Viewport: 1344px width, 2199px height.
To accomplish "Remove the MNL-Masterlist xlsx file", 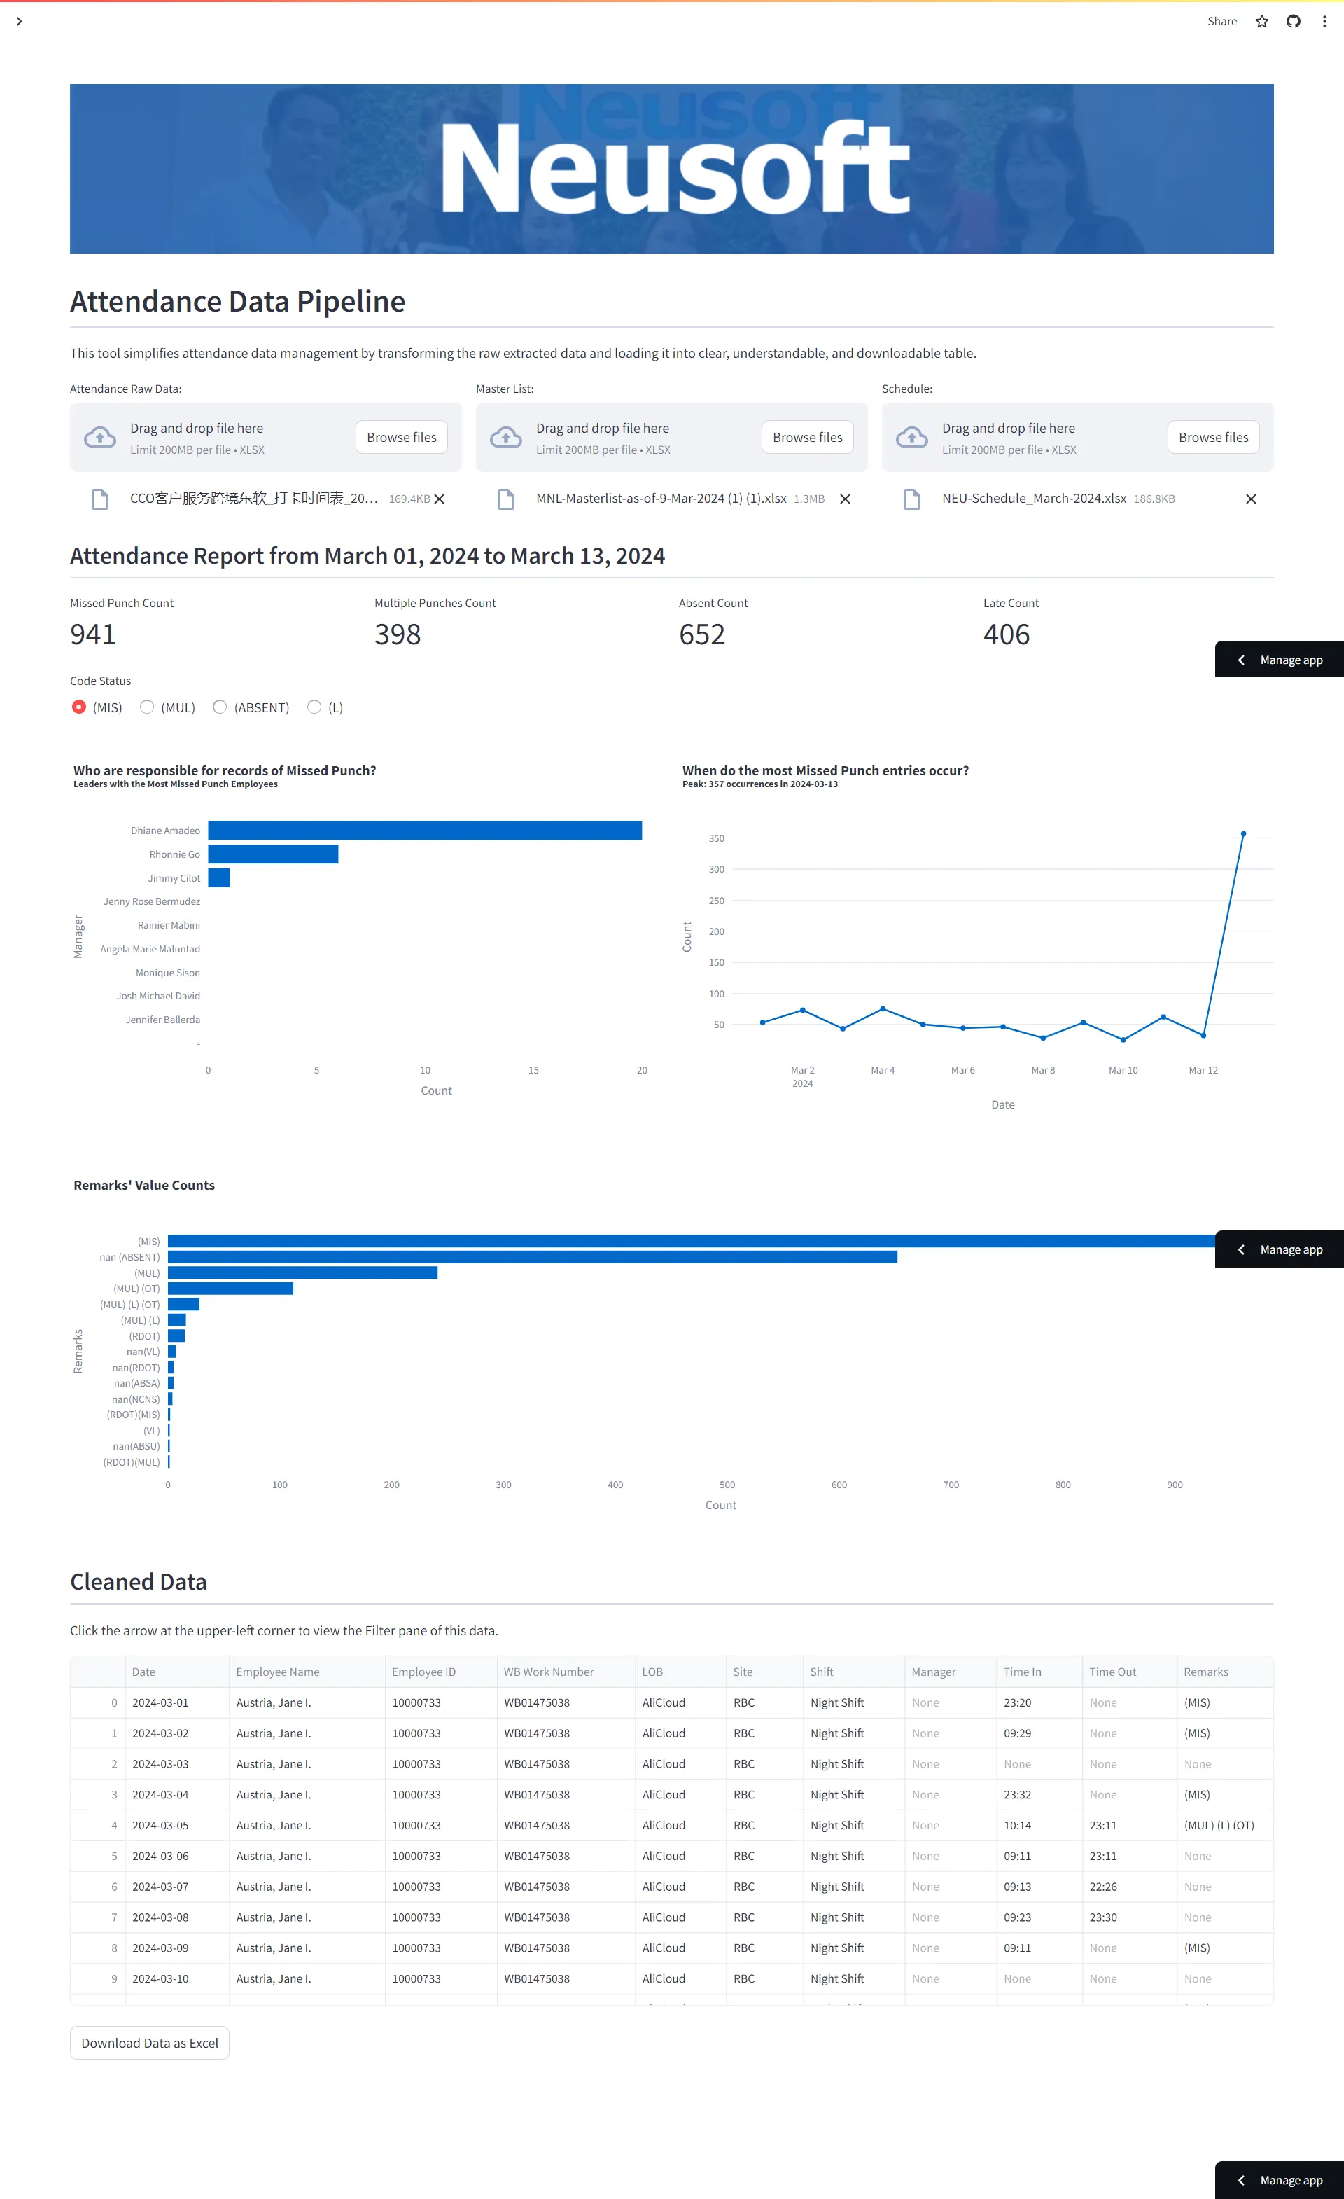I will [846, 499].
